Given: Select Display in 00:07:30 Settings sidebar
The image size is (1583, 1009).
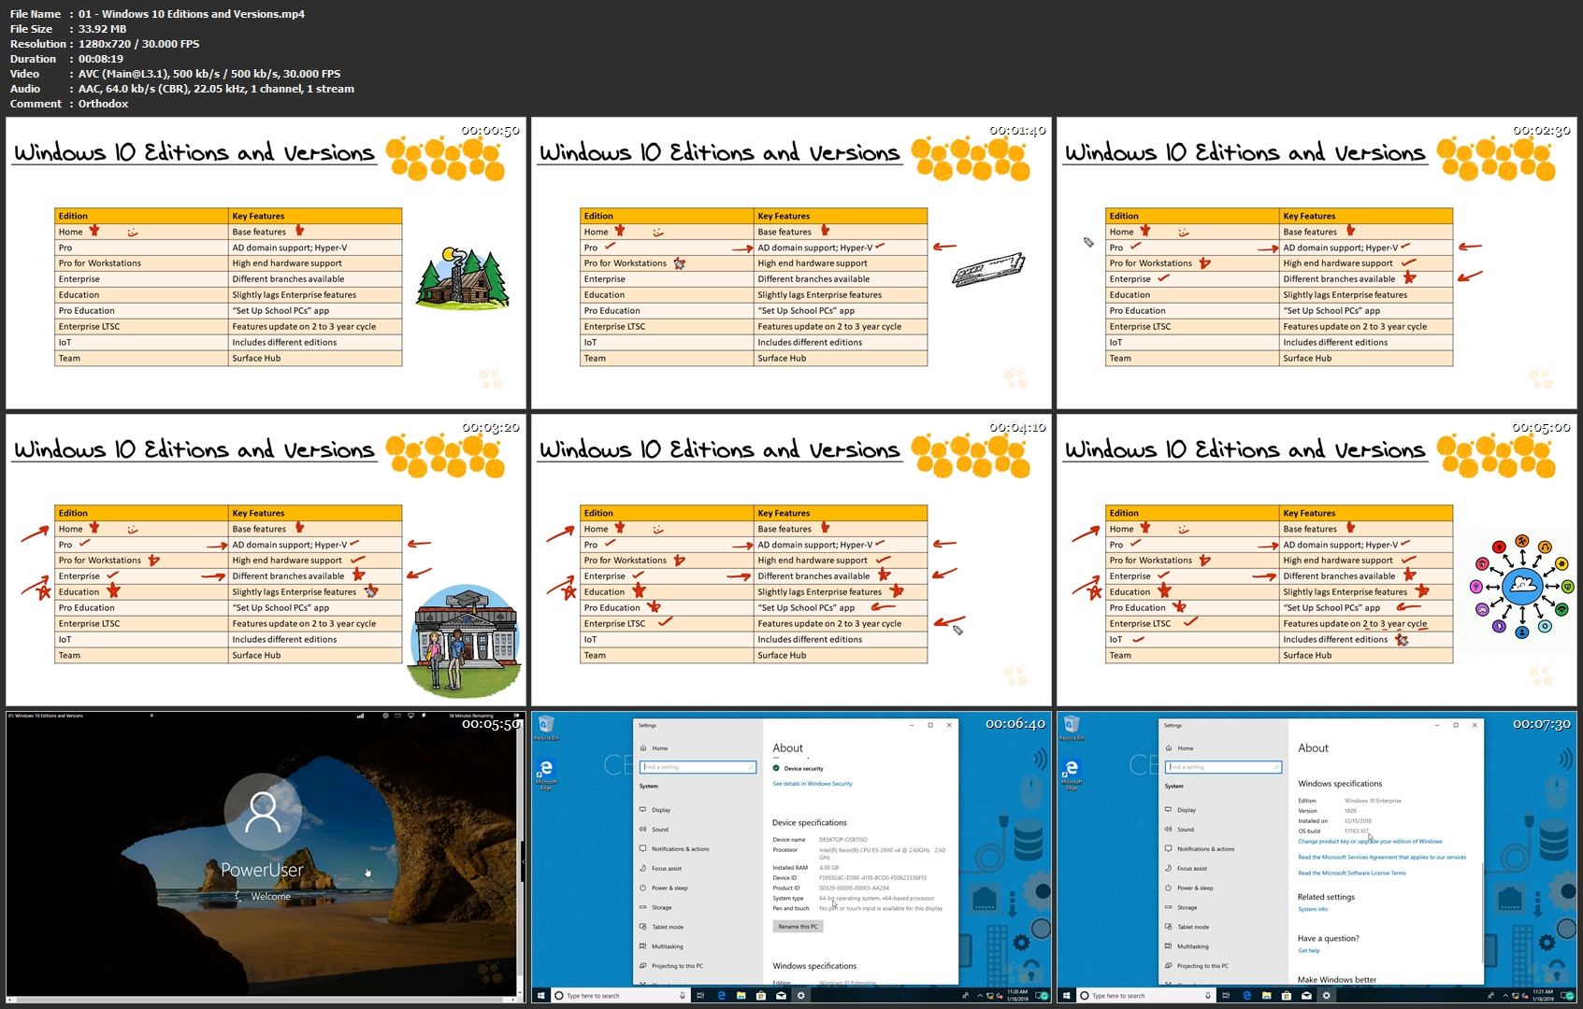Looking at the screenshot, I should pyautogui.click(x=1180, y=810).
